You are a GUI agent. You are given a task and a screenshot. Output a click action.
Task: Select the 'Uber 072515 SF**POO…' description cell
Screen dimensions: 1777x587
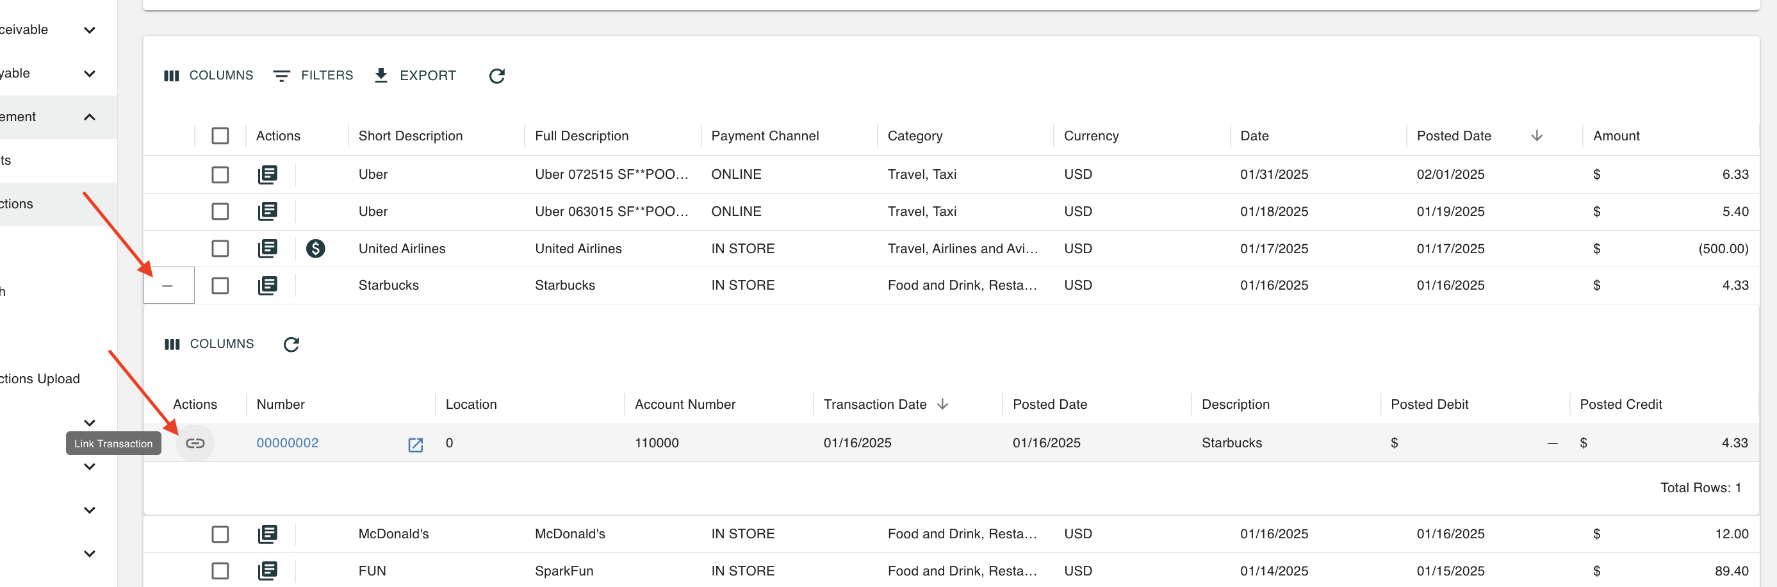click(x=612, y=174)
